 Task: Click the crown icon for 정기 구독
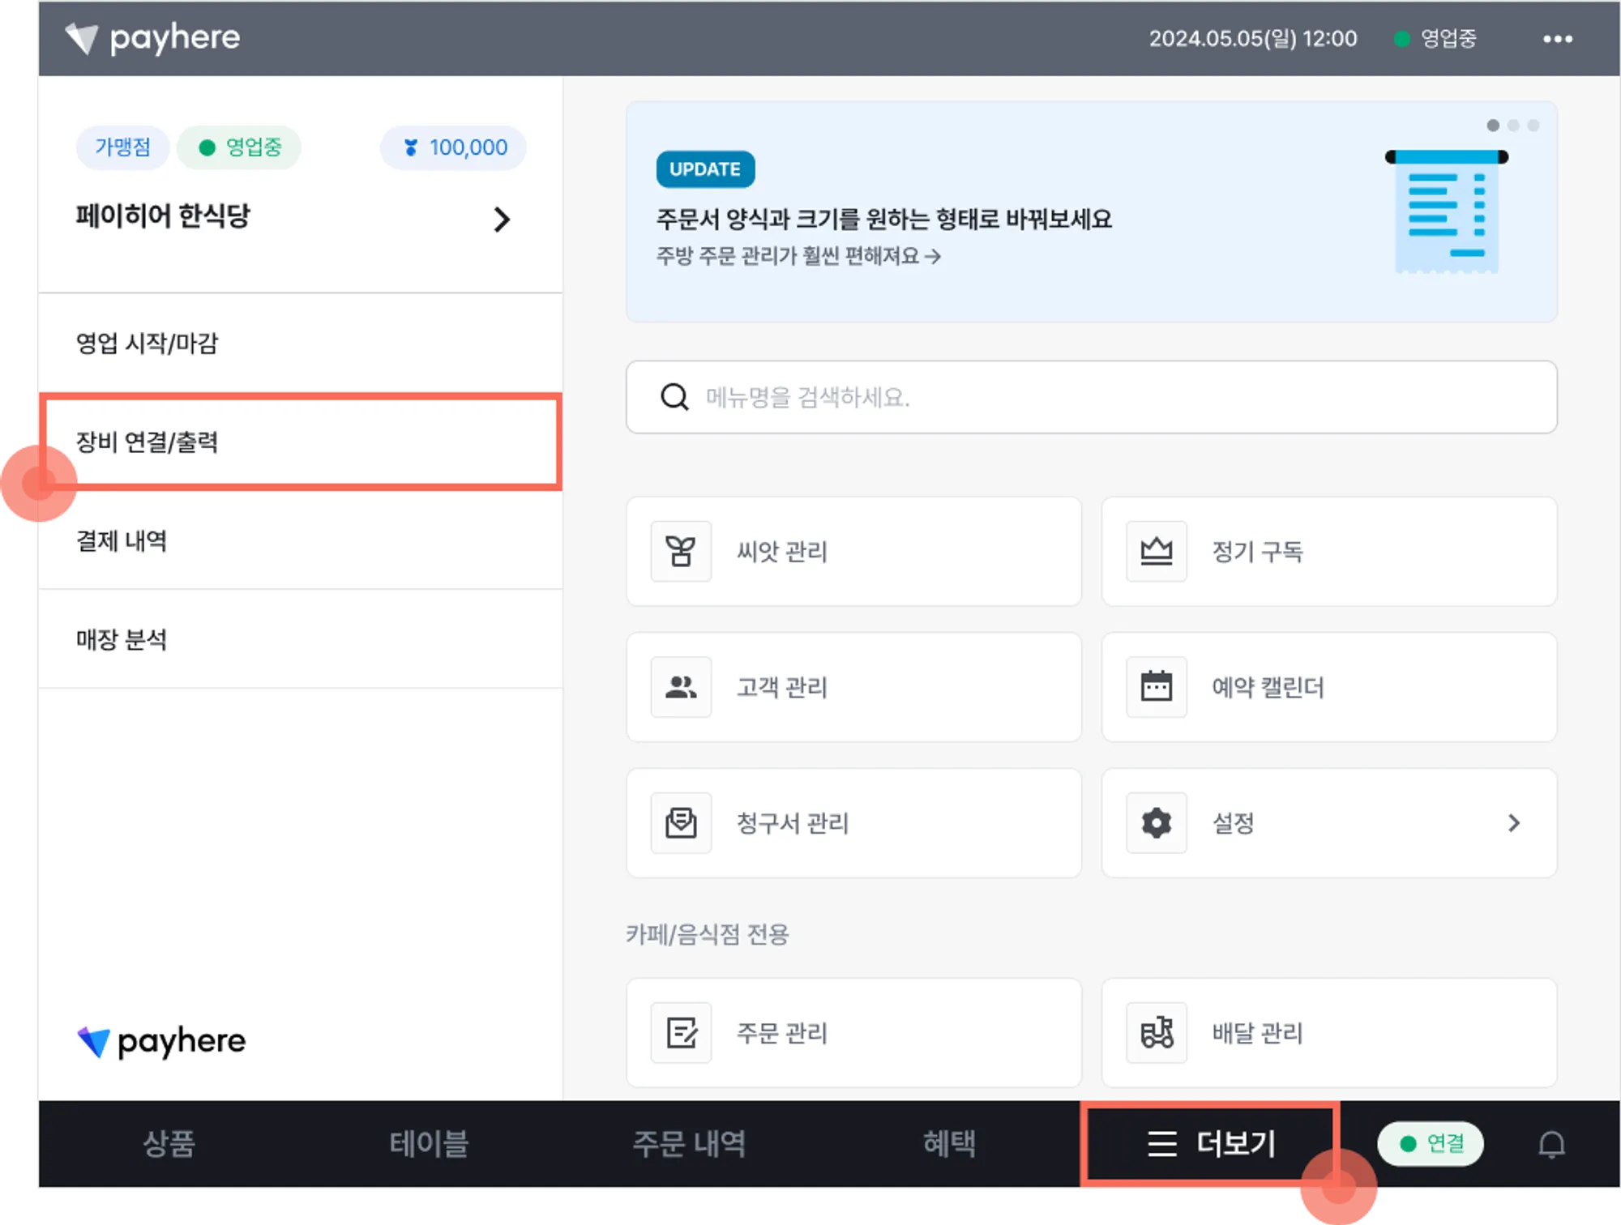pos(1156,551)
